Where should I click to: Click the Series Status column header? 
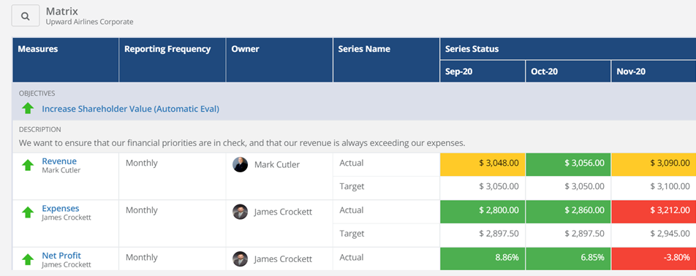[x=568, y=49]
